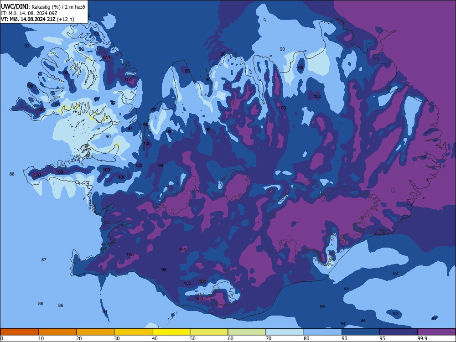Click the "80" legend tick label
This screenshot has width=456, height=342.
click(x=306, y=338)
